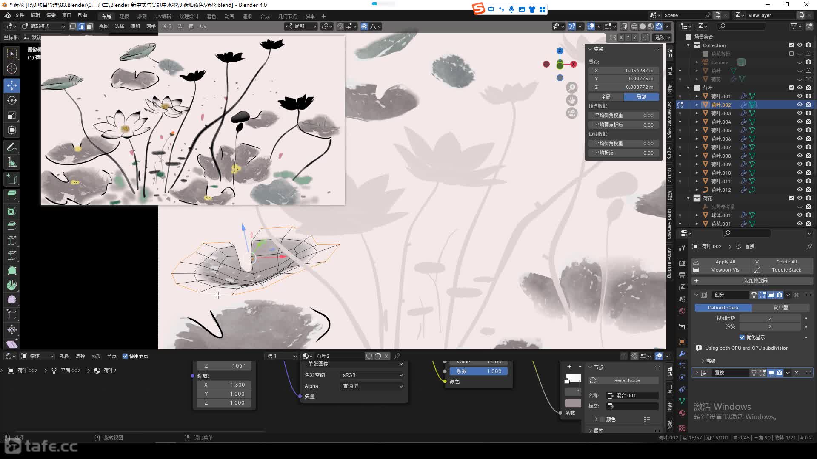Uncheck the 使用节点 checkbox

pyautogui.click(x=125, y=356)
